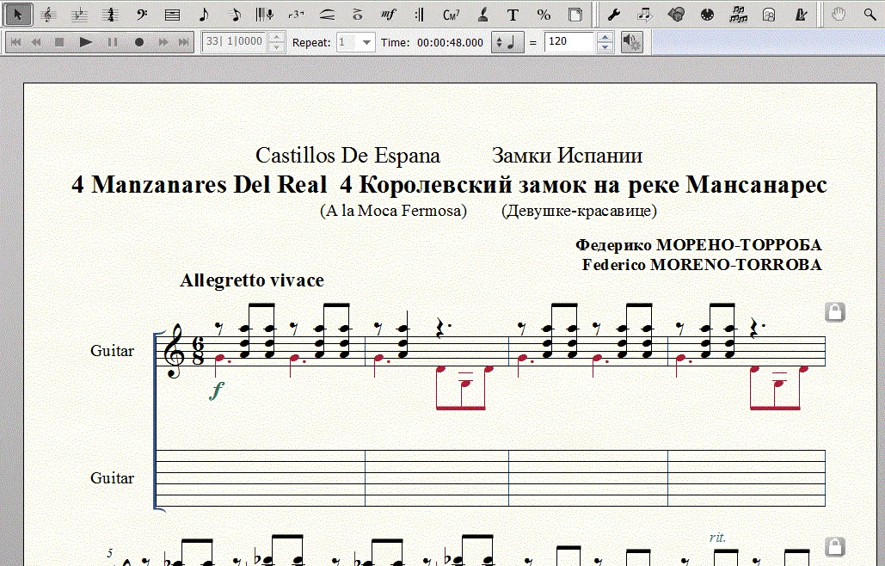This screenshot has height=566, width=885.
Task: Open the Repeat dropdown
Action: point(356,42)
